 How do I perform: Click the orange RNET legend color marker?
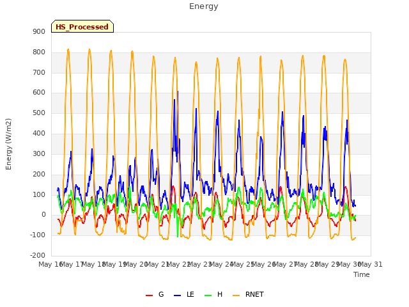click(236, 295)
